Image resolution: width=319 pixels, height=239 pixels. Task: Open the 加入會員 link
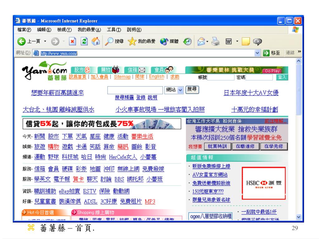99,77
